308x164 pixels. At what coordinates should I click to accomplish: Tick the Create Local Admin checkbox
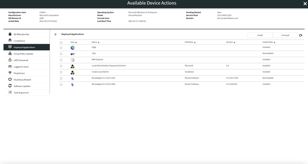61,72
